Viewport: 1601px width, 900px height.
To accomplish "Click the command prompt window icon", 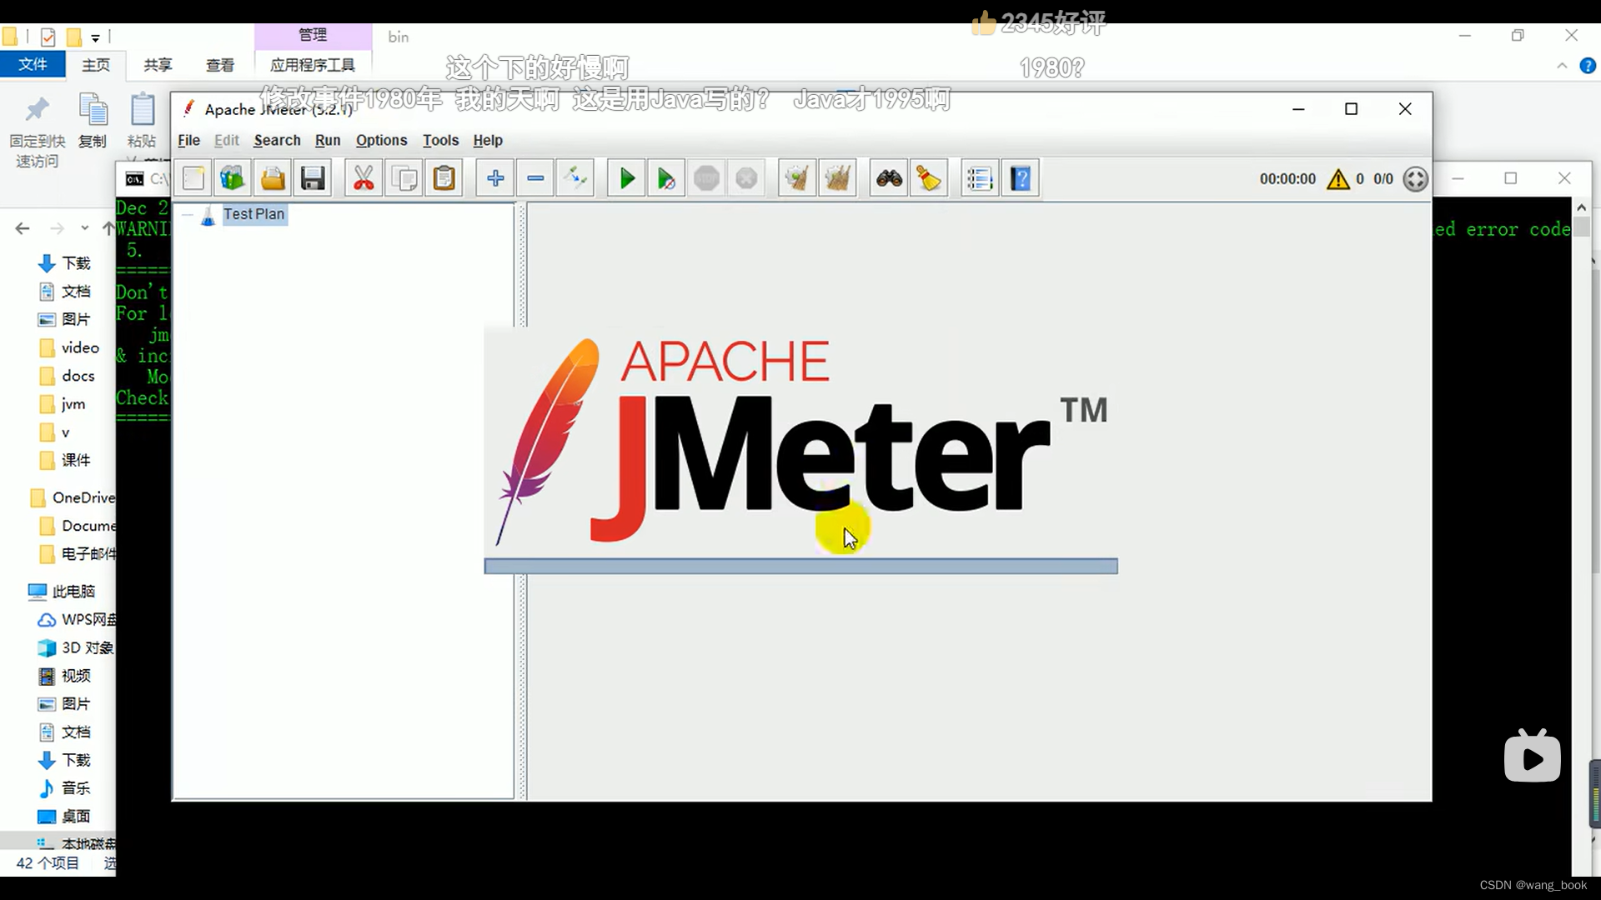I will [x=133, y=179].
